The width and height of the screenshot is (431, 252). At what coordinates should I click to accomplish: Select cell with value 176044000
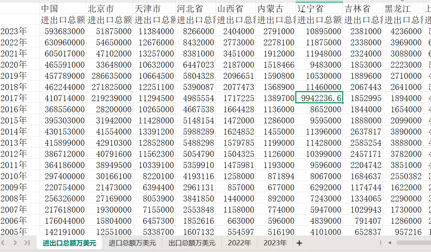click(63, 221)
